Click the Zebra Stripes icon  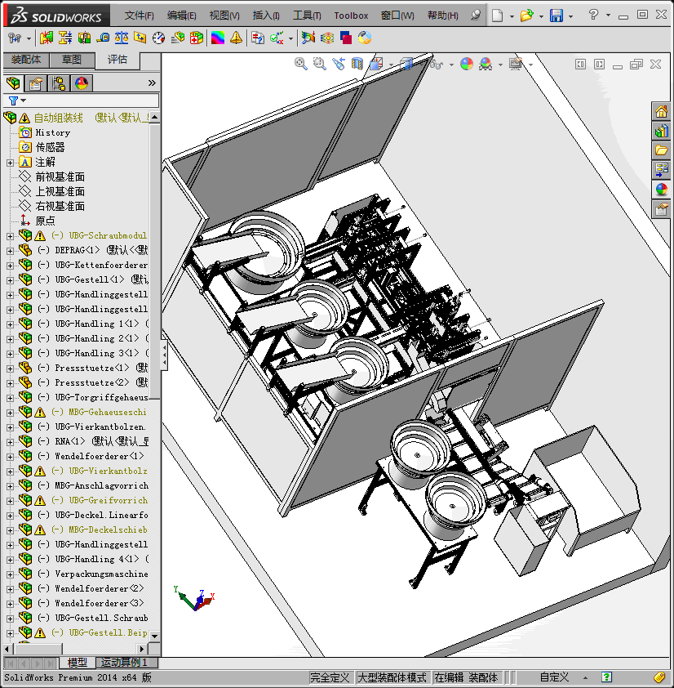pyautogui.click(x=327, y=38)
